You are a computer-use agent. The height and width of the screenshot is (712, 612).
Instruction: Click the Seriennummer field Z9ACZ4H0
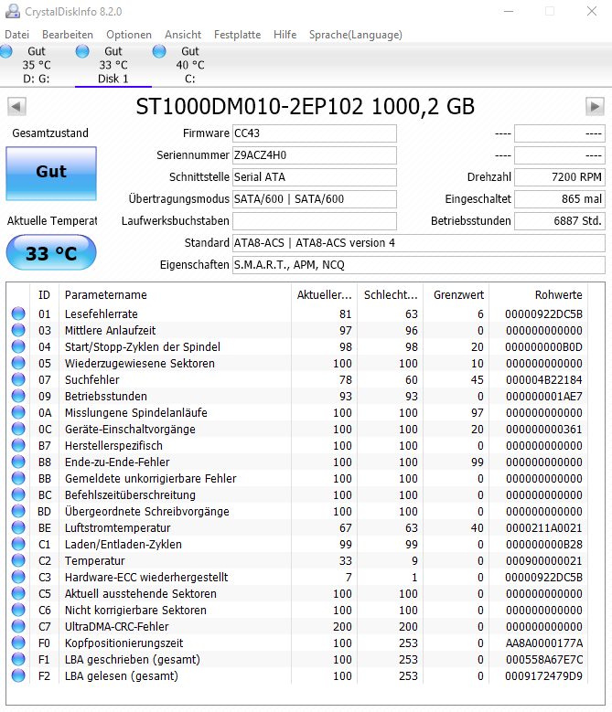coord(315,155)
